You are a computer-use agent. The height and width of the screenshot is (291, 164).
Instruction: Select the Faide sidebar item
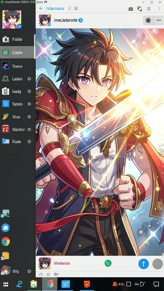(17, 39)
